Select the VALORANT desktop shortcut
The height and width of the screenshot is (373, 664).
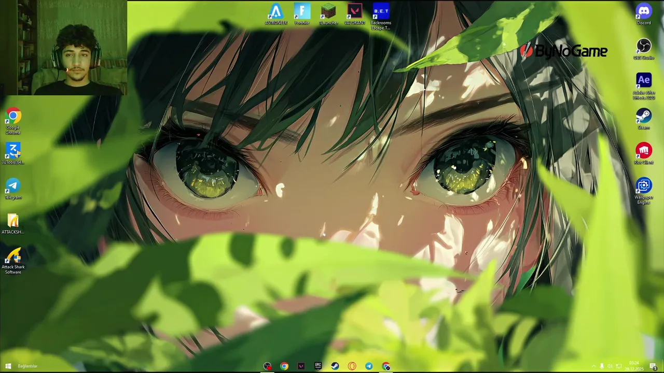355,15
